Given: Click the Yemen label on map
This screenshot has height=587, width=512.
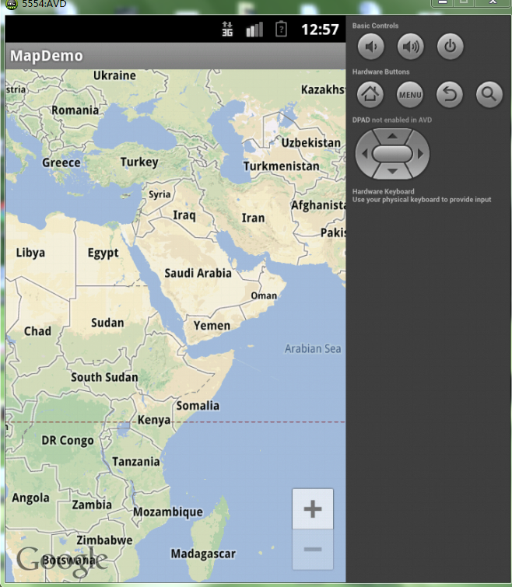Looking at the screenshot, I should (212, 326).
